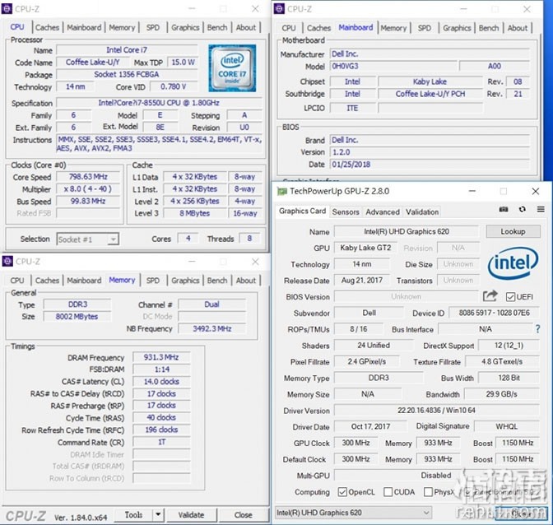Select CPU tab in the CPU-Z Motherboard window
This screenshot has height=525, width=553.
pos(289,28)
